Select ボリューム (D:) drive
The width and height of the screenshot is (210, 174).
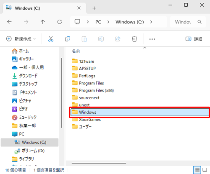pos(29,151)
